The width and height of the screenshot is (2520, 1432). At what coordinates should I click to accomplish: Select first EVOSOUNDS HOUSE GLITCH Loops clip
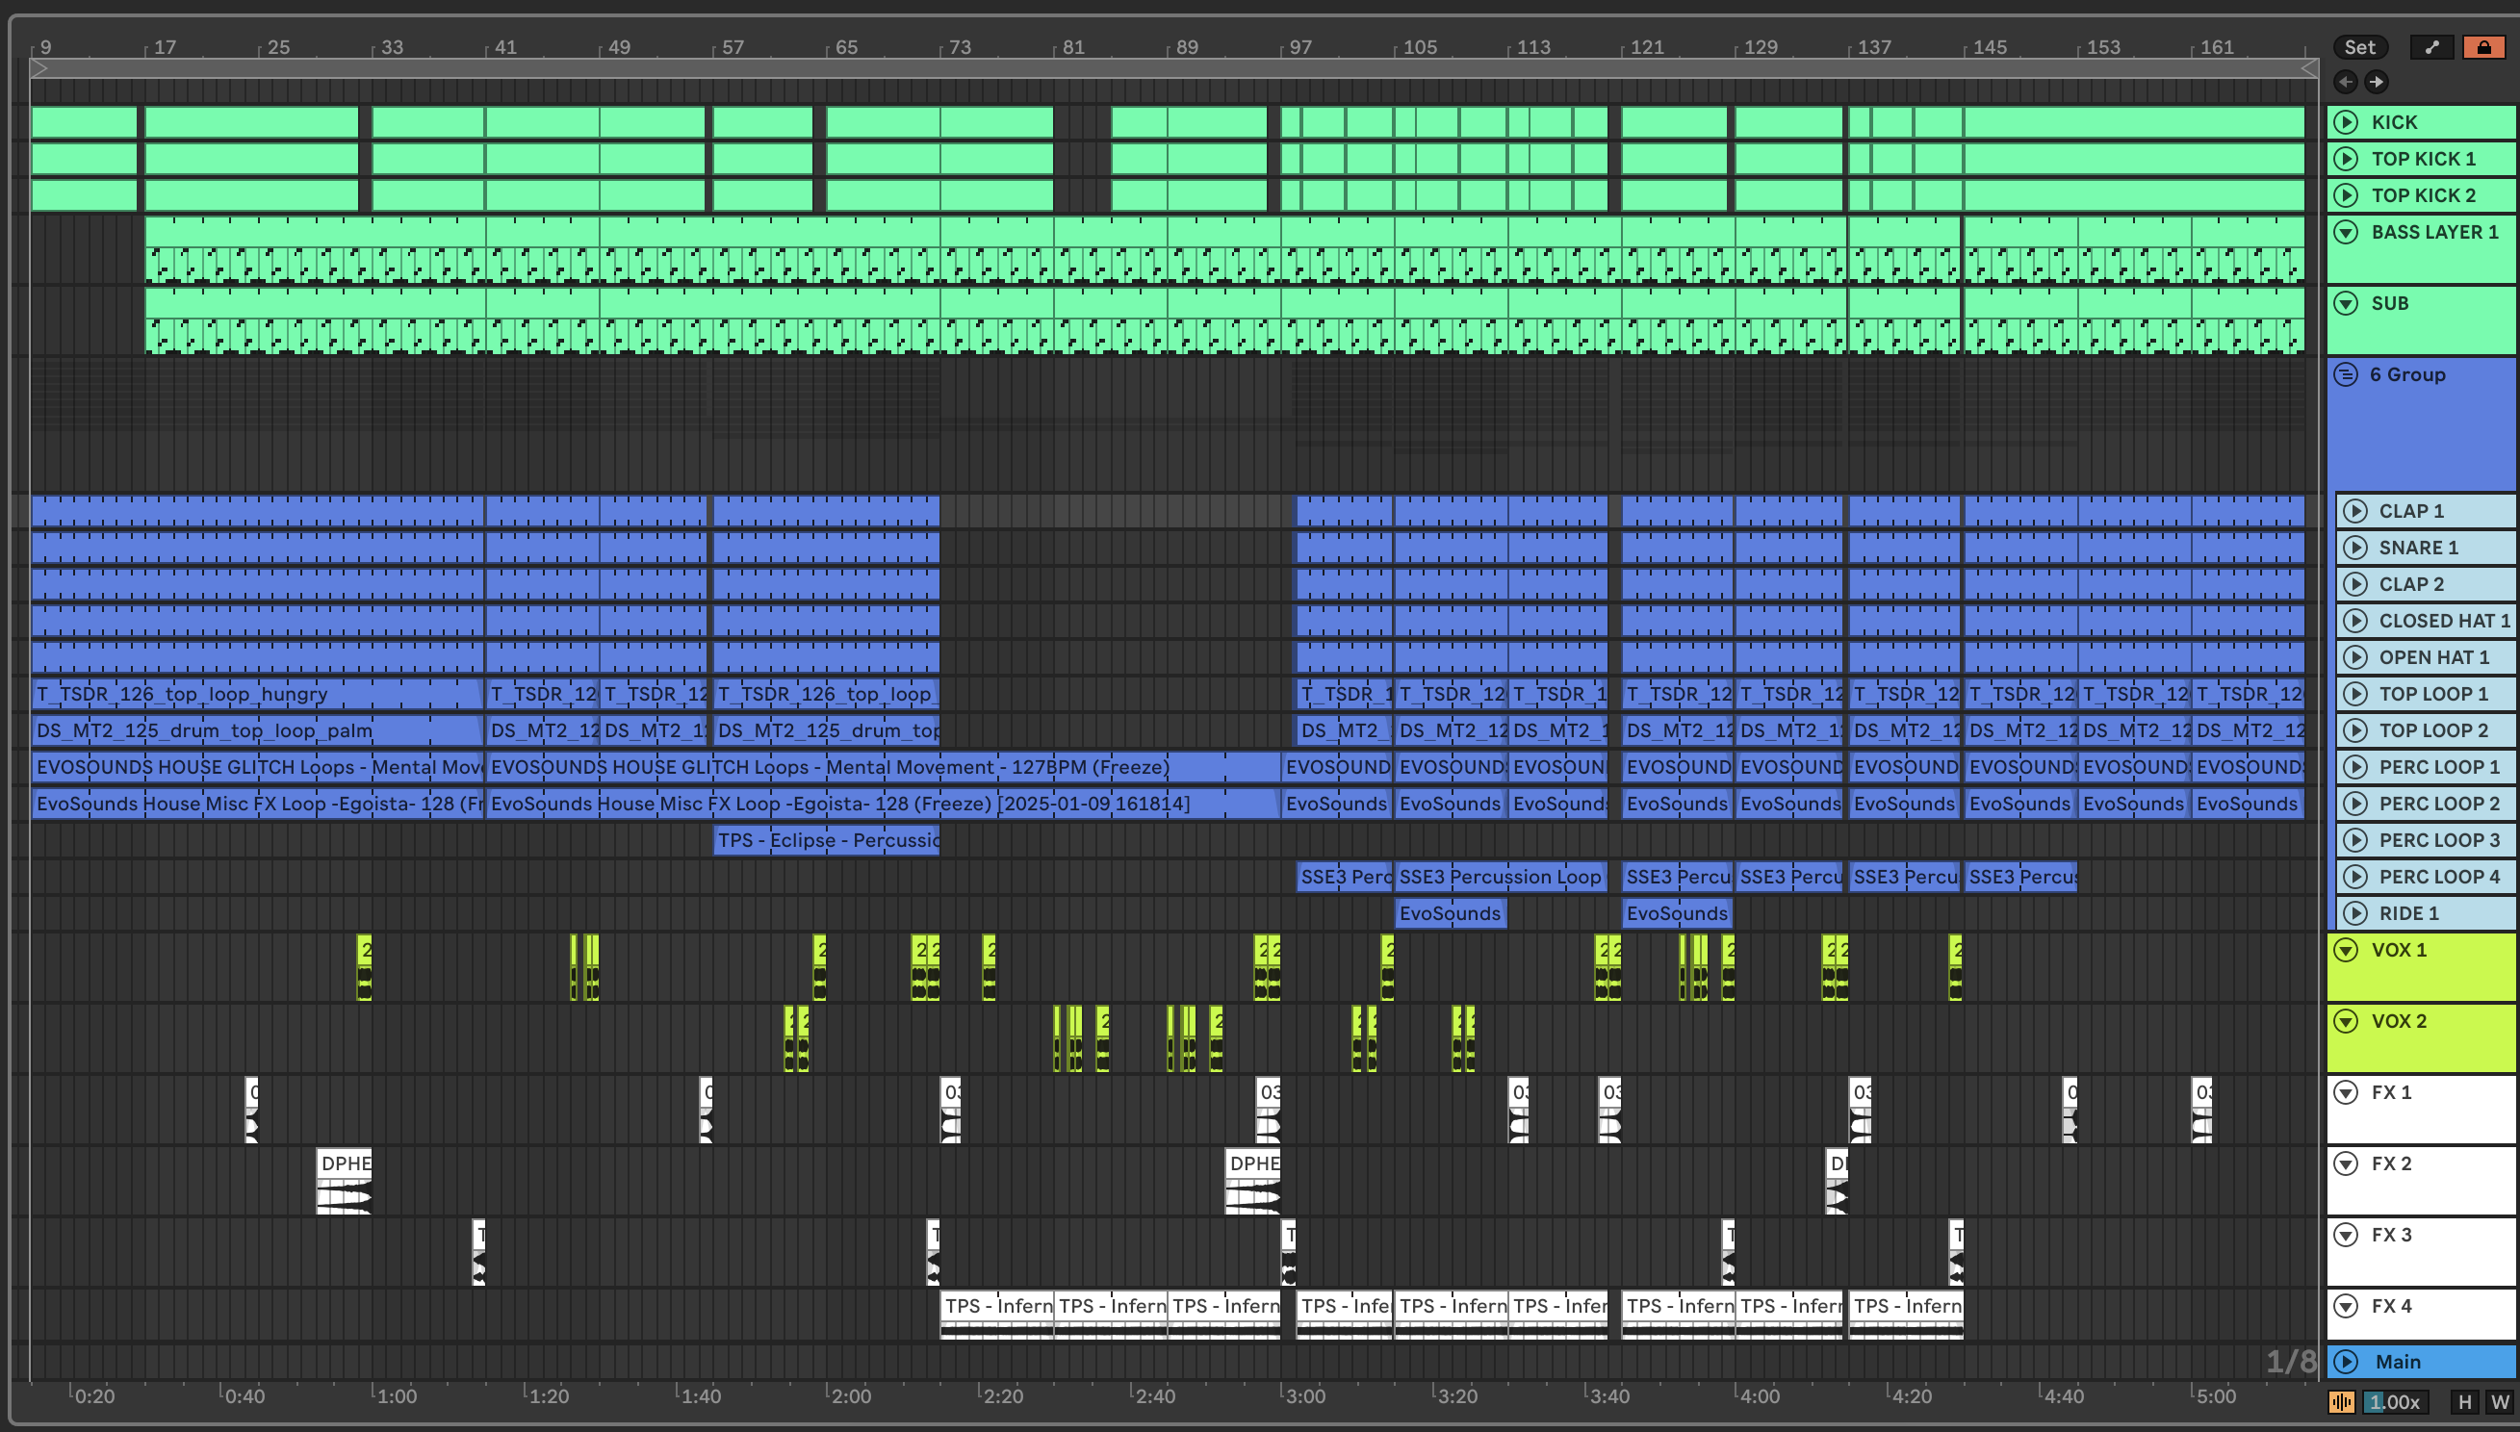tap(258, 766)
